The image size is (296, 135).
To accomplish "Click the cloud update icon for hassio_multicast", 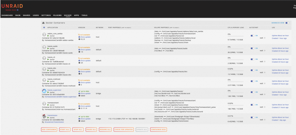I will point(79,83).
